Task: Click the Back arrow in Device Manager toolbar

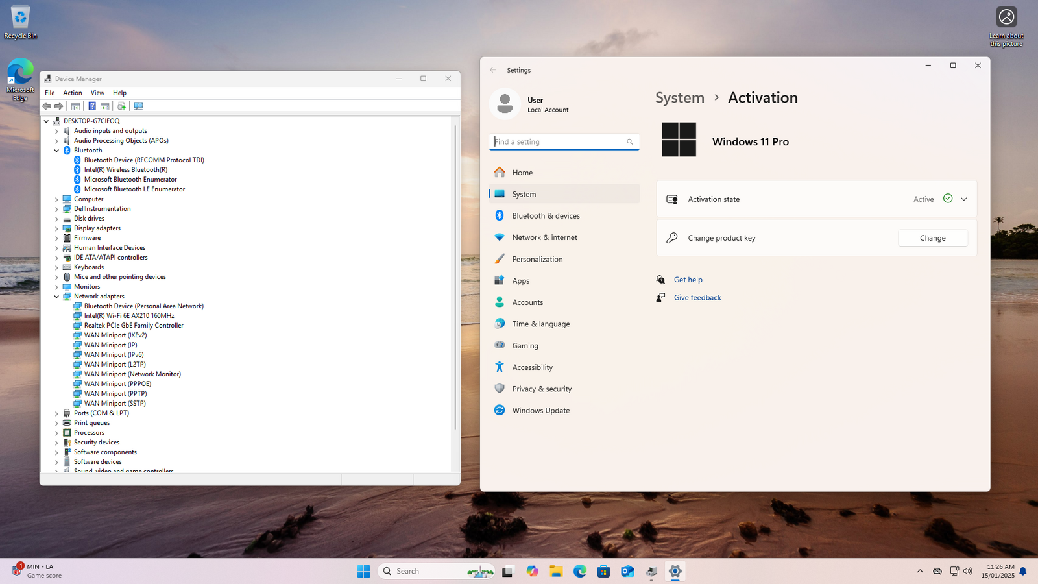Action: pyautogui.click(x=46, y=106)
